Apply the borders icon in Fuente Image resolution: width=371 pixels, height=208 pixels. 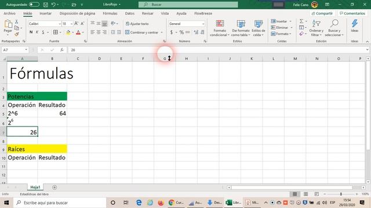[56, 32]
